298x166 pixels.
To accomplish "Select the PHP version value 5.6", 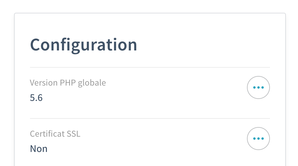I will click(36, 98).
